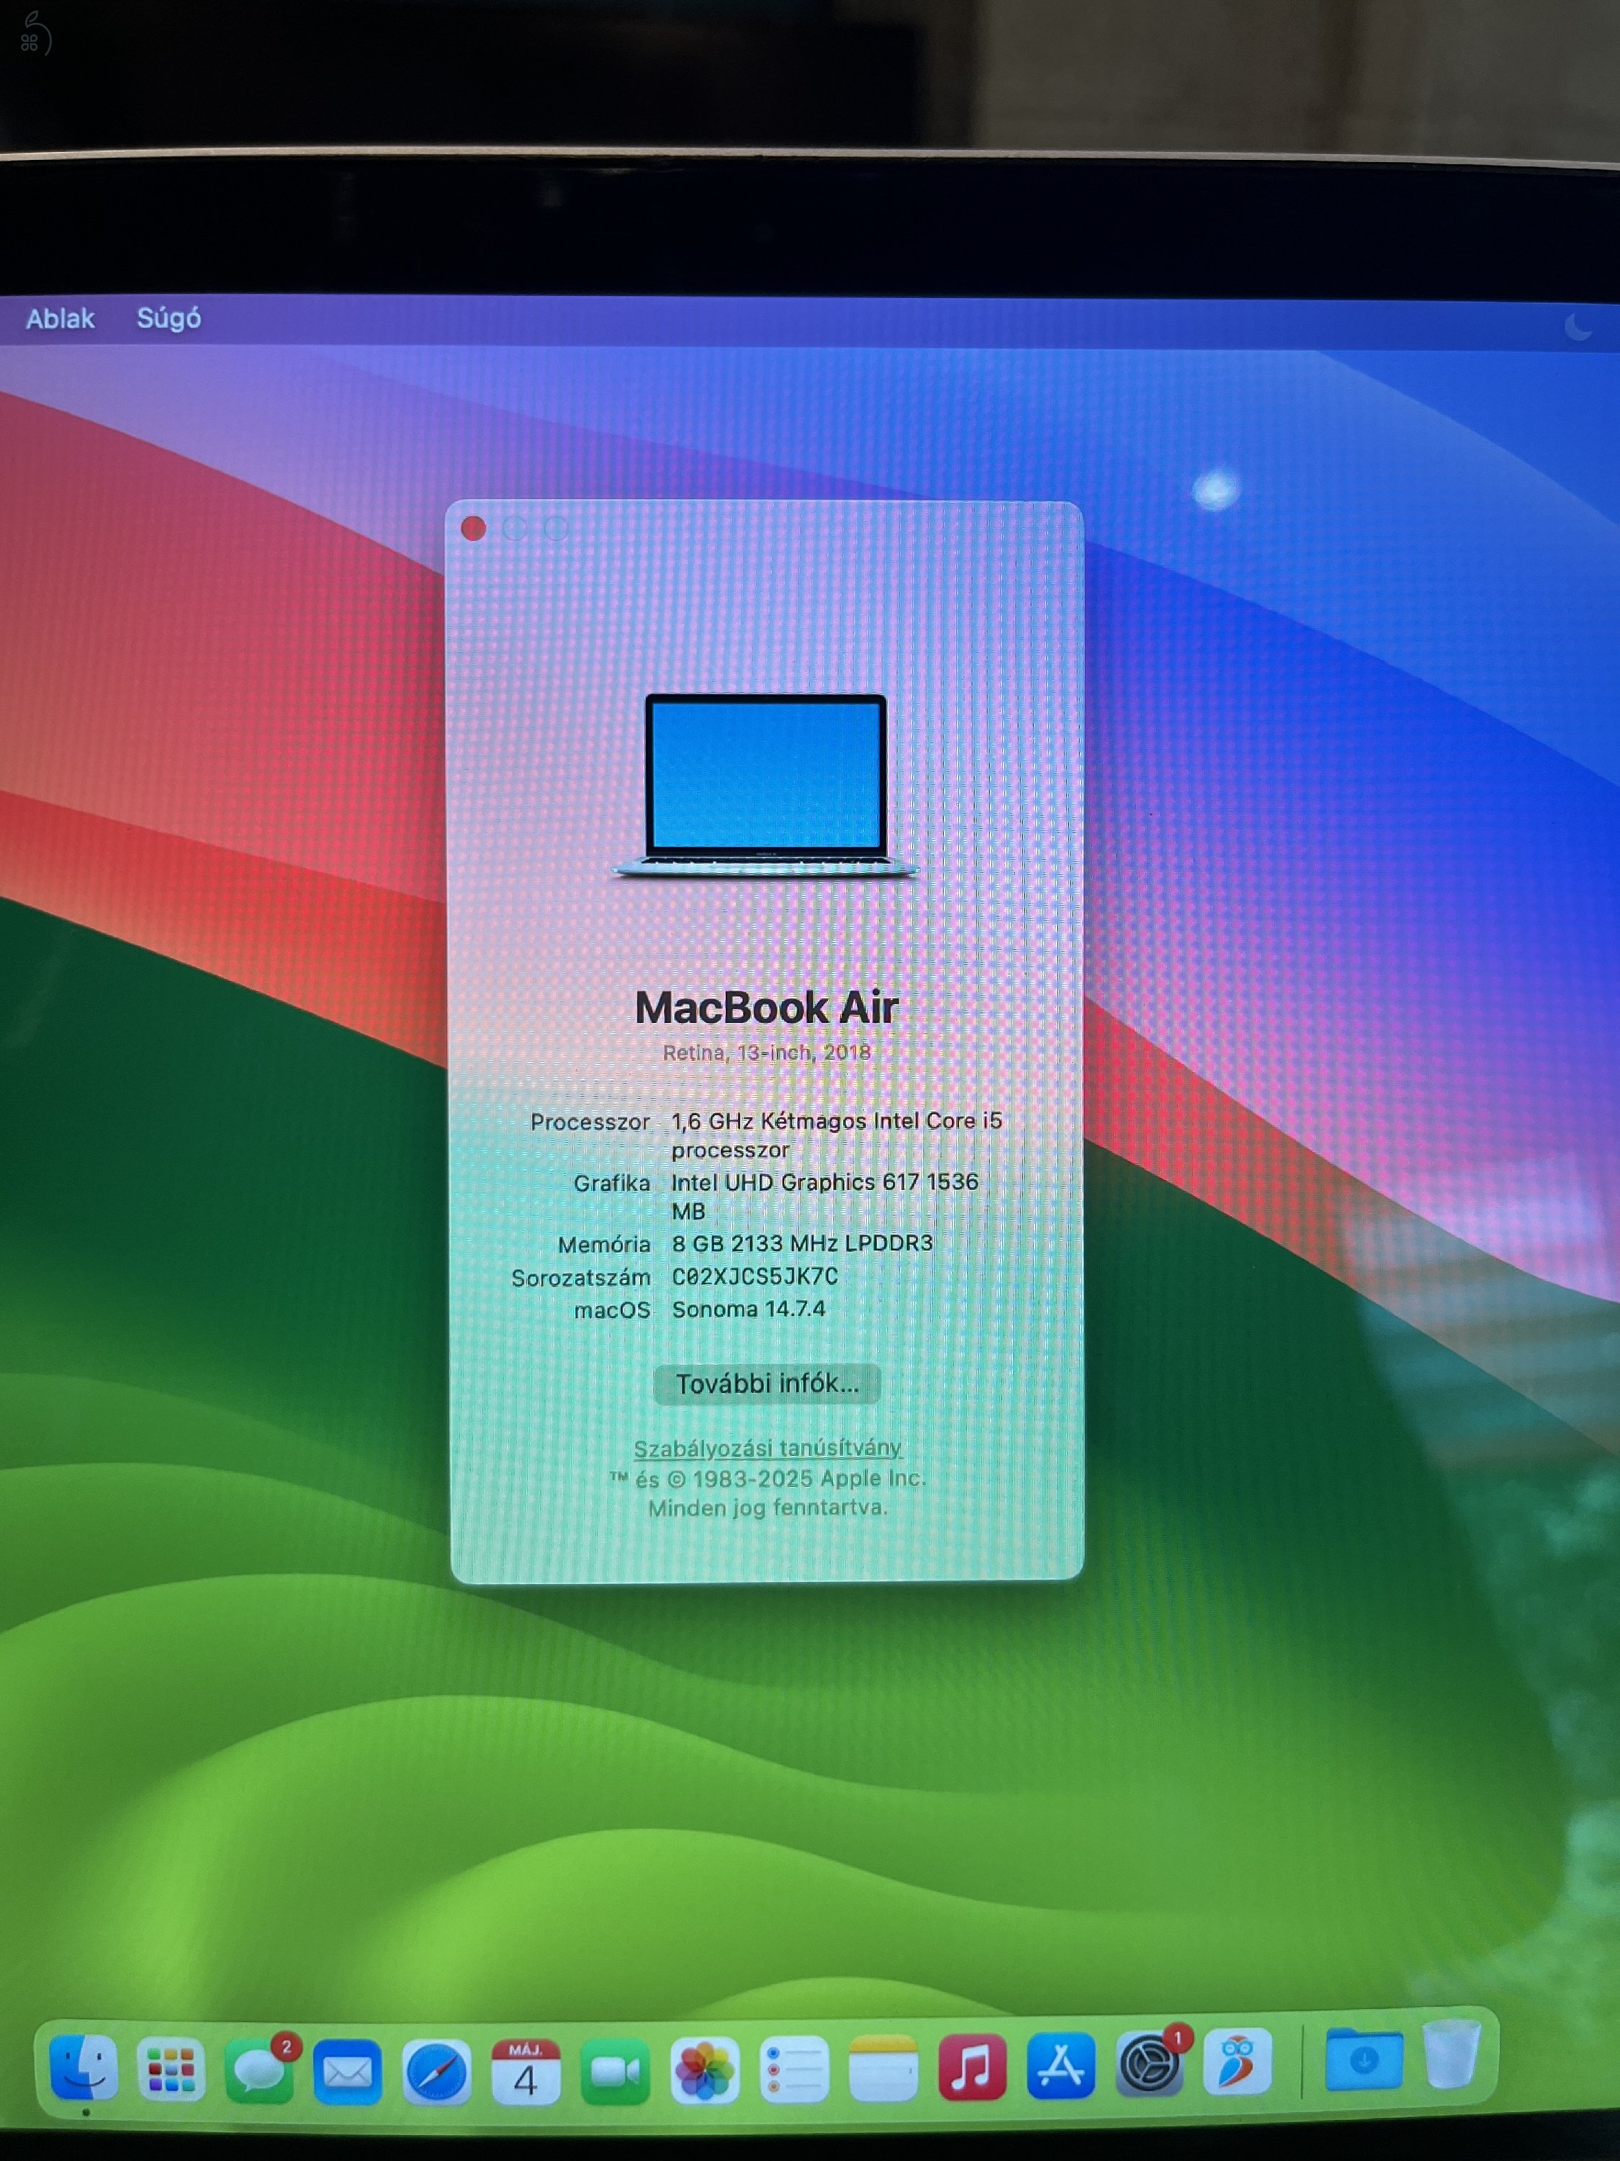Click the MacBook Air laptop image
This screenshot has height=2161, width=1620.
765,787
